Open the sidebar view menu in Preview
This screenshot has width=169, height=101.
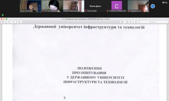[x=3, y=22]
